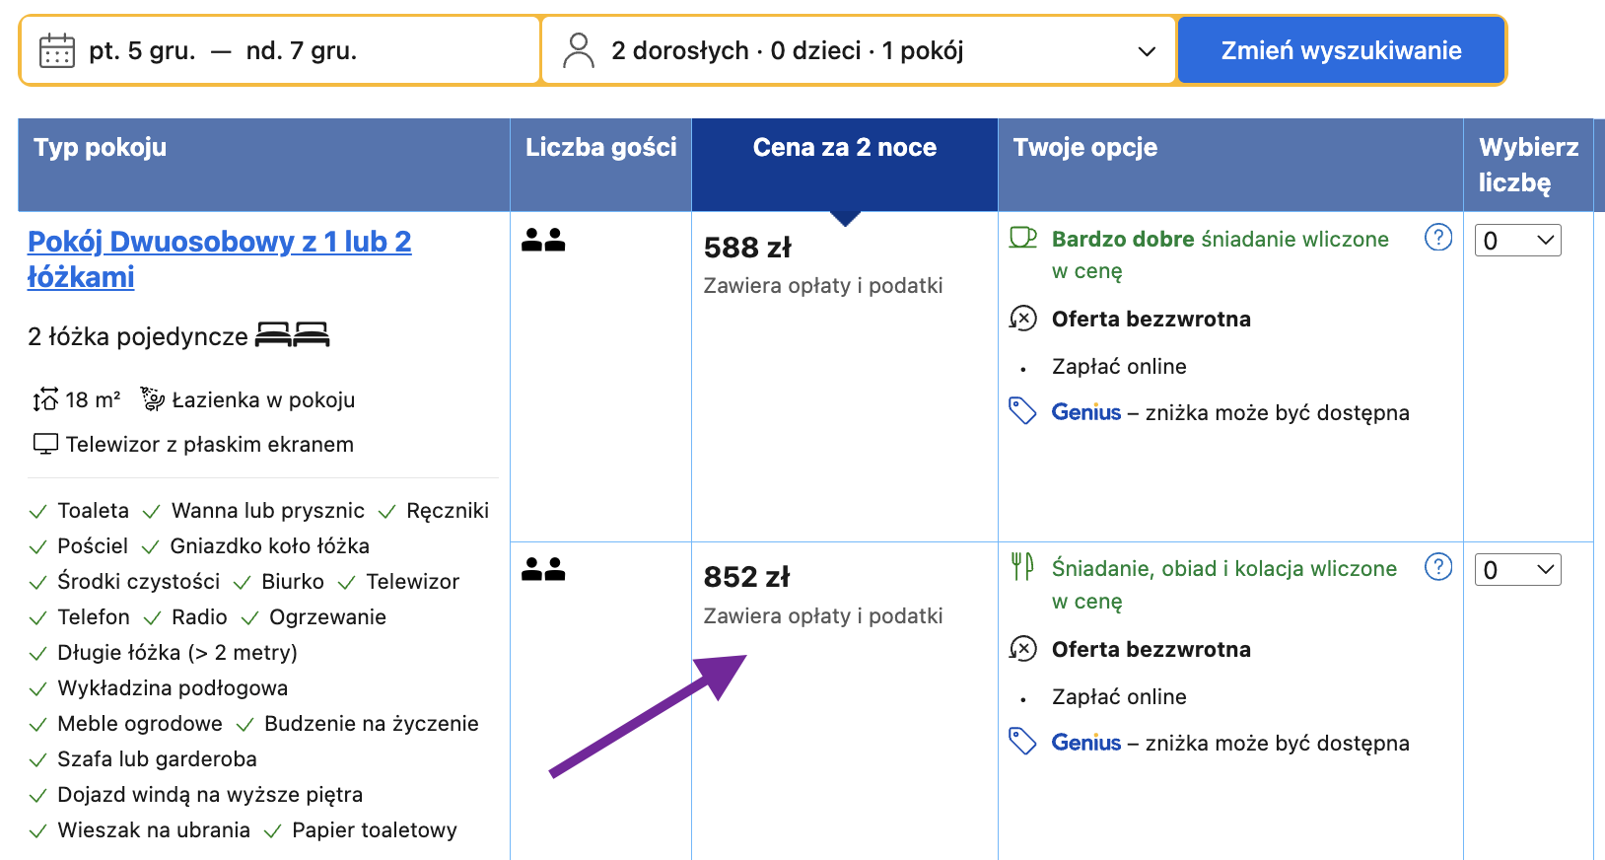Click the 588 zł price
The height and width of the screenshot is (860, 1605).
point(747,248)
